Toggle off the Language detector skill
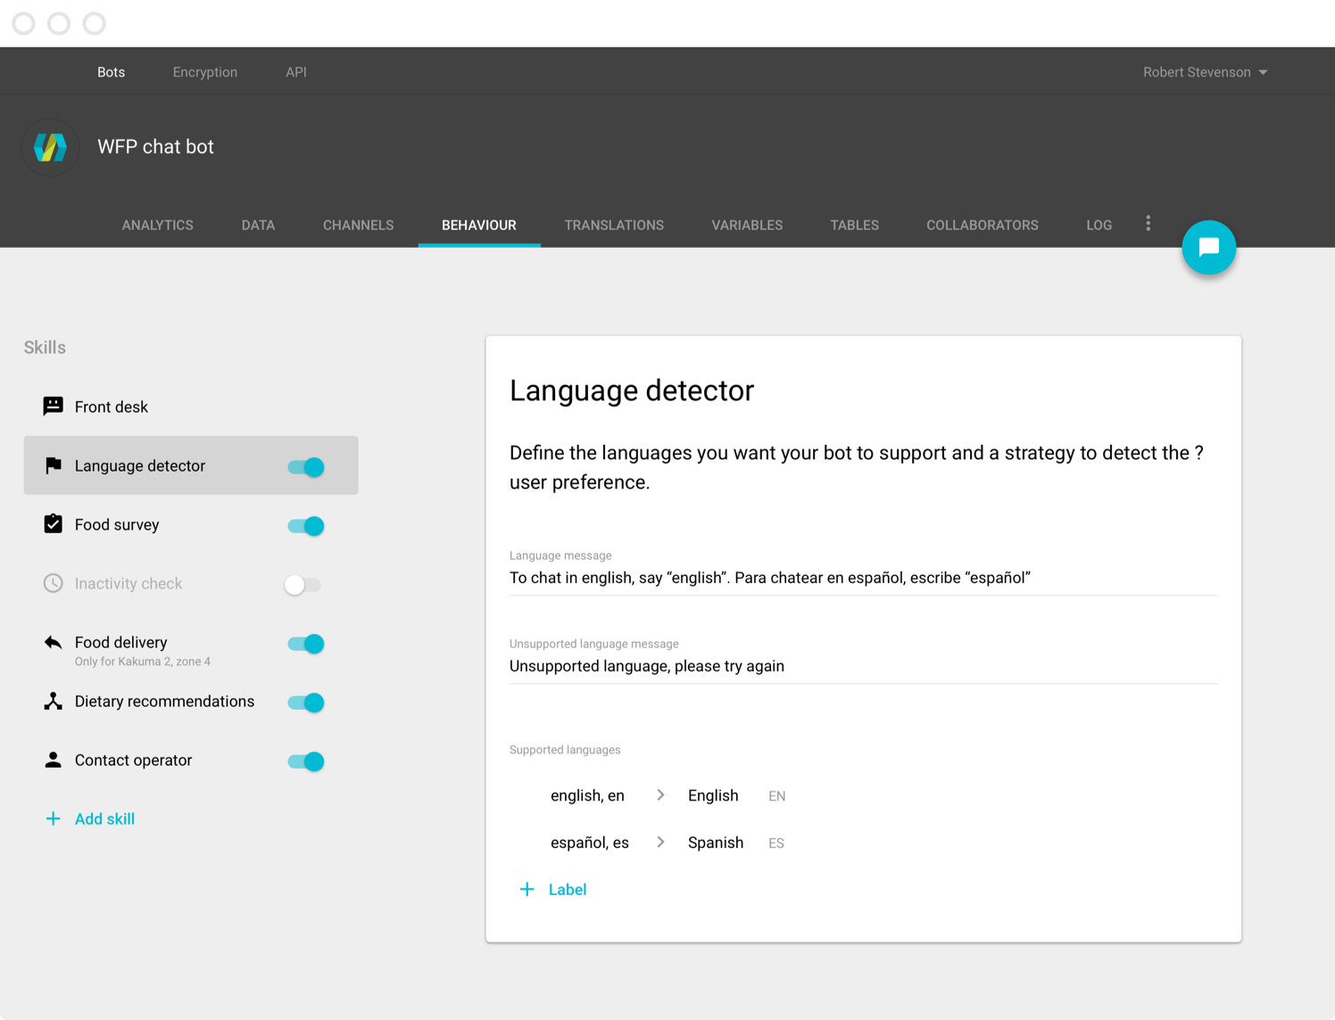This screenshot has width=1335, height=1020. [x=305, y=466]
